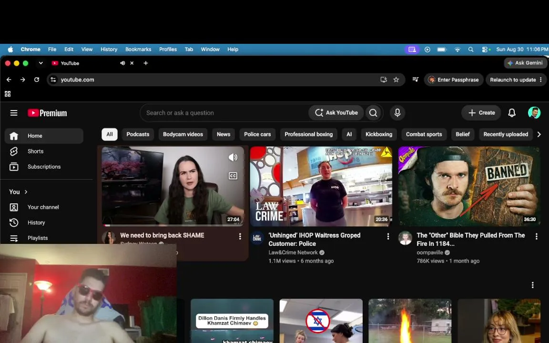
Task: Open the Create menu
Action: tap(481, 113)
